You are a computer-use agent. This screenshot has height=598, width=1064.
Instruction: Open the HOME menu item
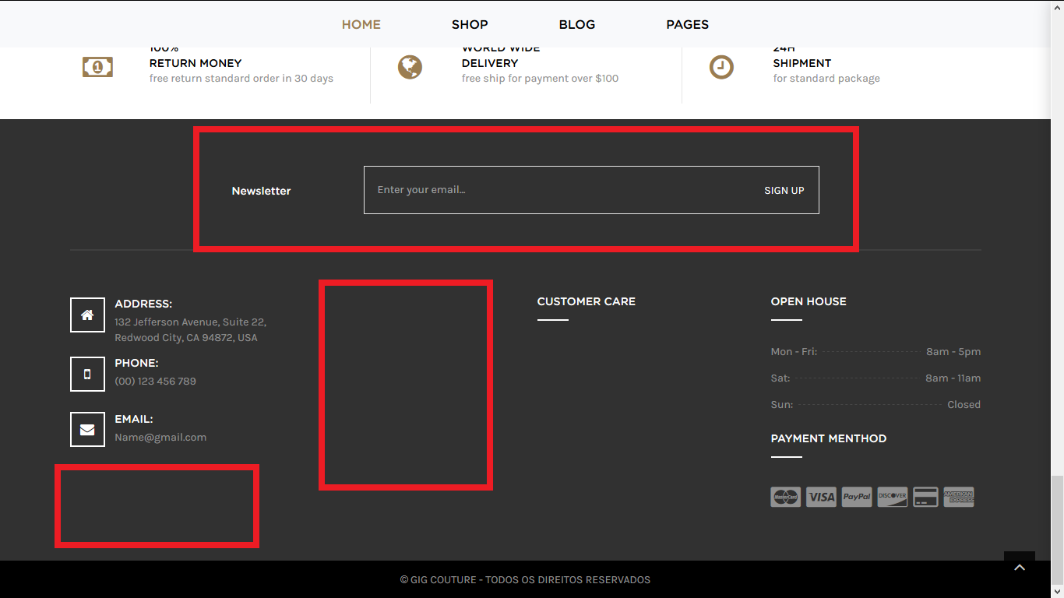coord(361,24)
